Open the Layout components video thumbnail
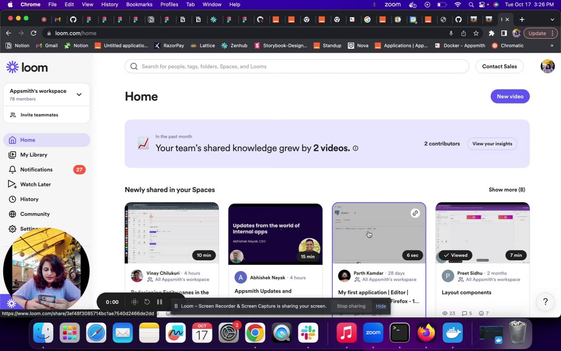The height and width of the screenshot is (351, 561). click(x=483, y=233)
